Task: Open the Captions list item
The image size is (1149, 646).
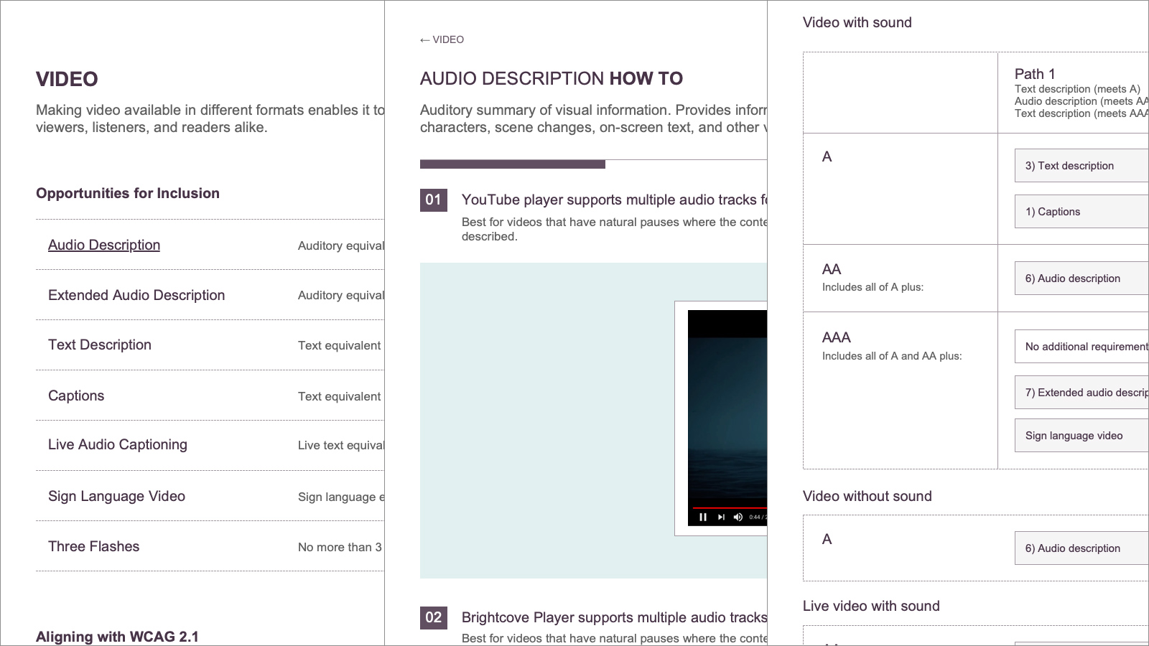Action: [76, 395]
